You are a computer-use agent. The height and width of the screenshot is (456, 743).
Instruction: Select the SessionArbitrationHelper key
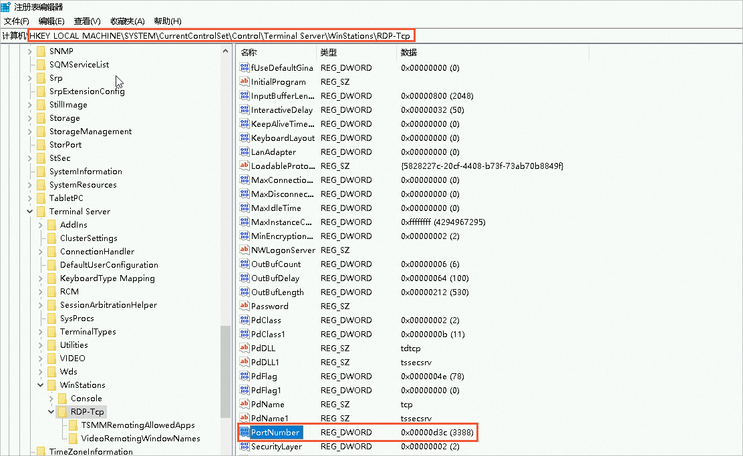[x=108, y=305]
